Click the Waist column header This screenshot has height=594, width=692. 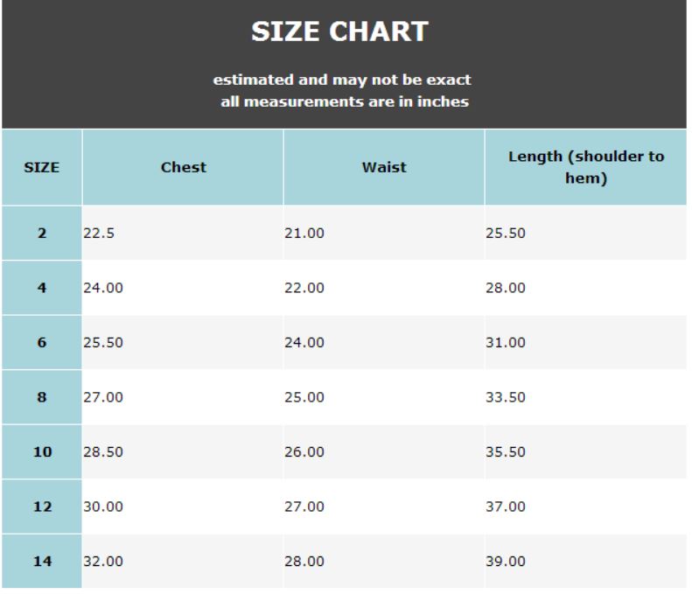384,167
